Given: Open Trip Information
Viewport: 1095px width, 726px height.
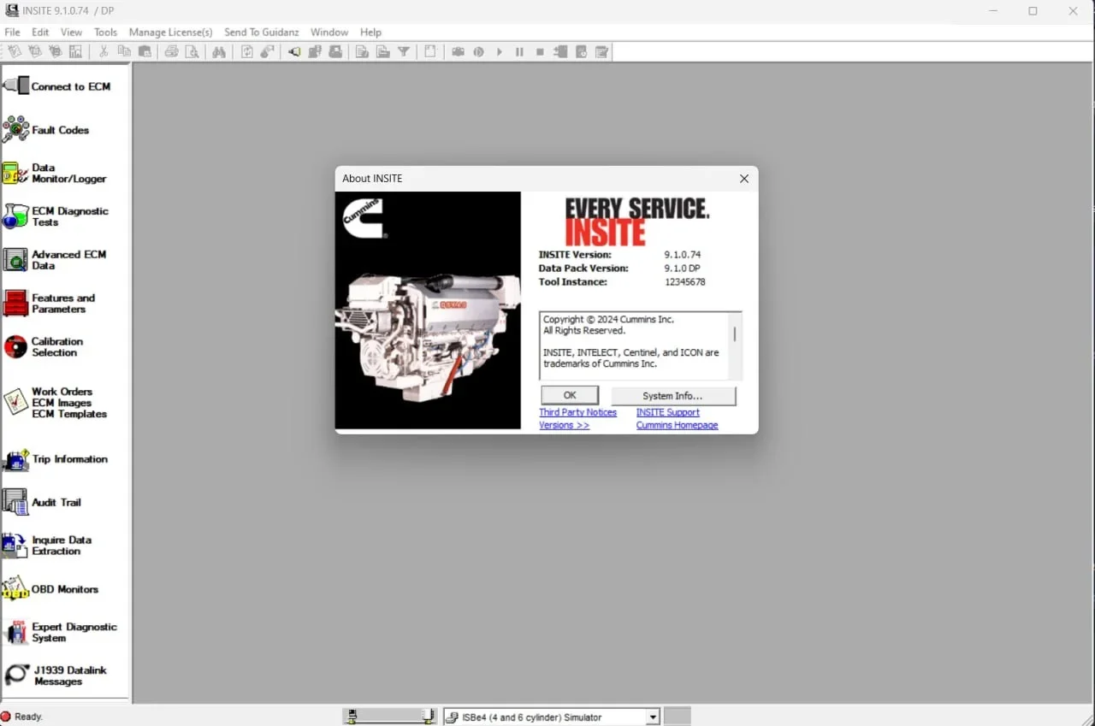Looking at the screenshot, I should 56,459.
